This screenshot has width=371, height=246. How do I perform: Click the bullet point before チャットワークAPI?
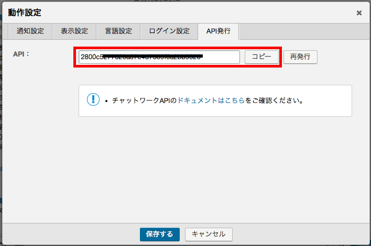click(x=106, y=100)
